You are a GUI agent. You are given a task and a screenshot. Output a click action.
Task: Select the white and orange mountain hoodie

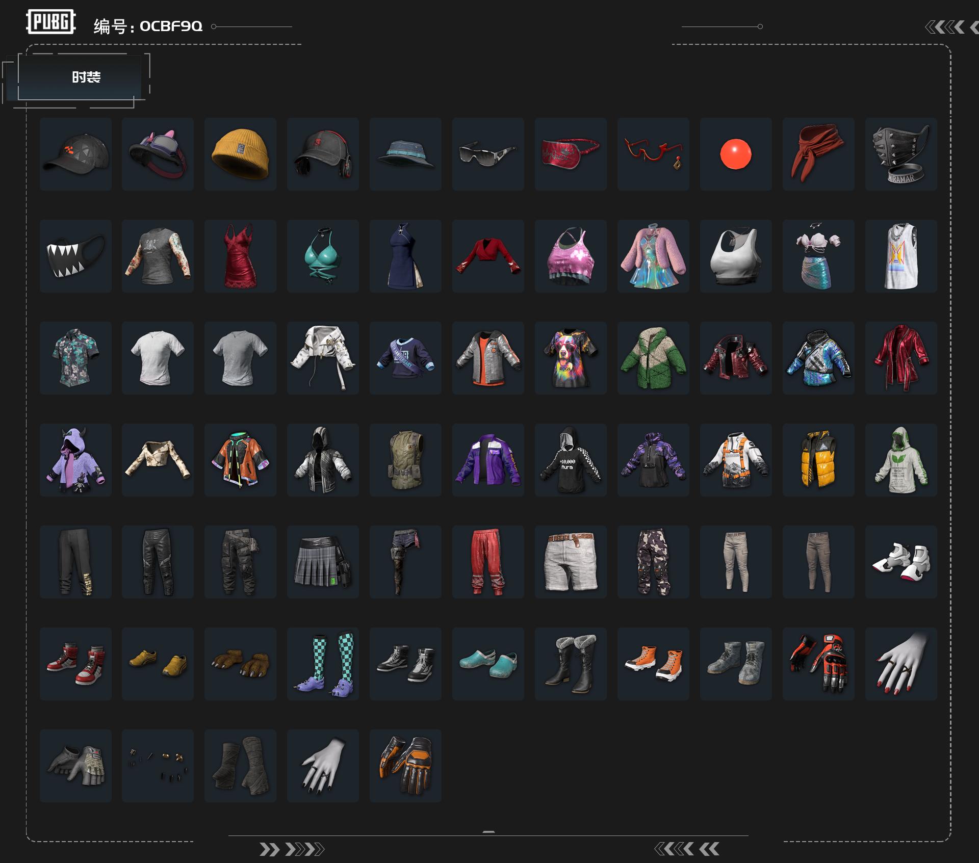(x=736, y=460)
